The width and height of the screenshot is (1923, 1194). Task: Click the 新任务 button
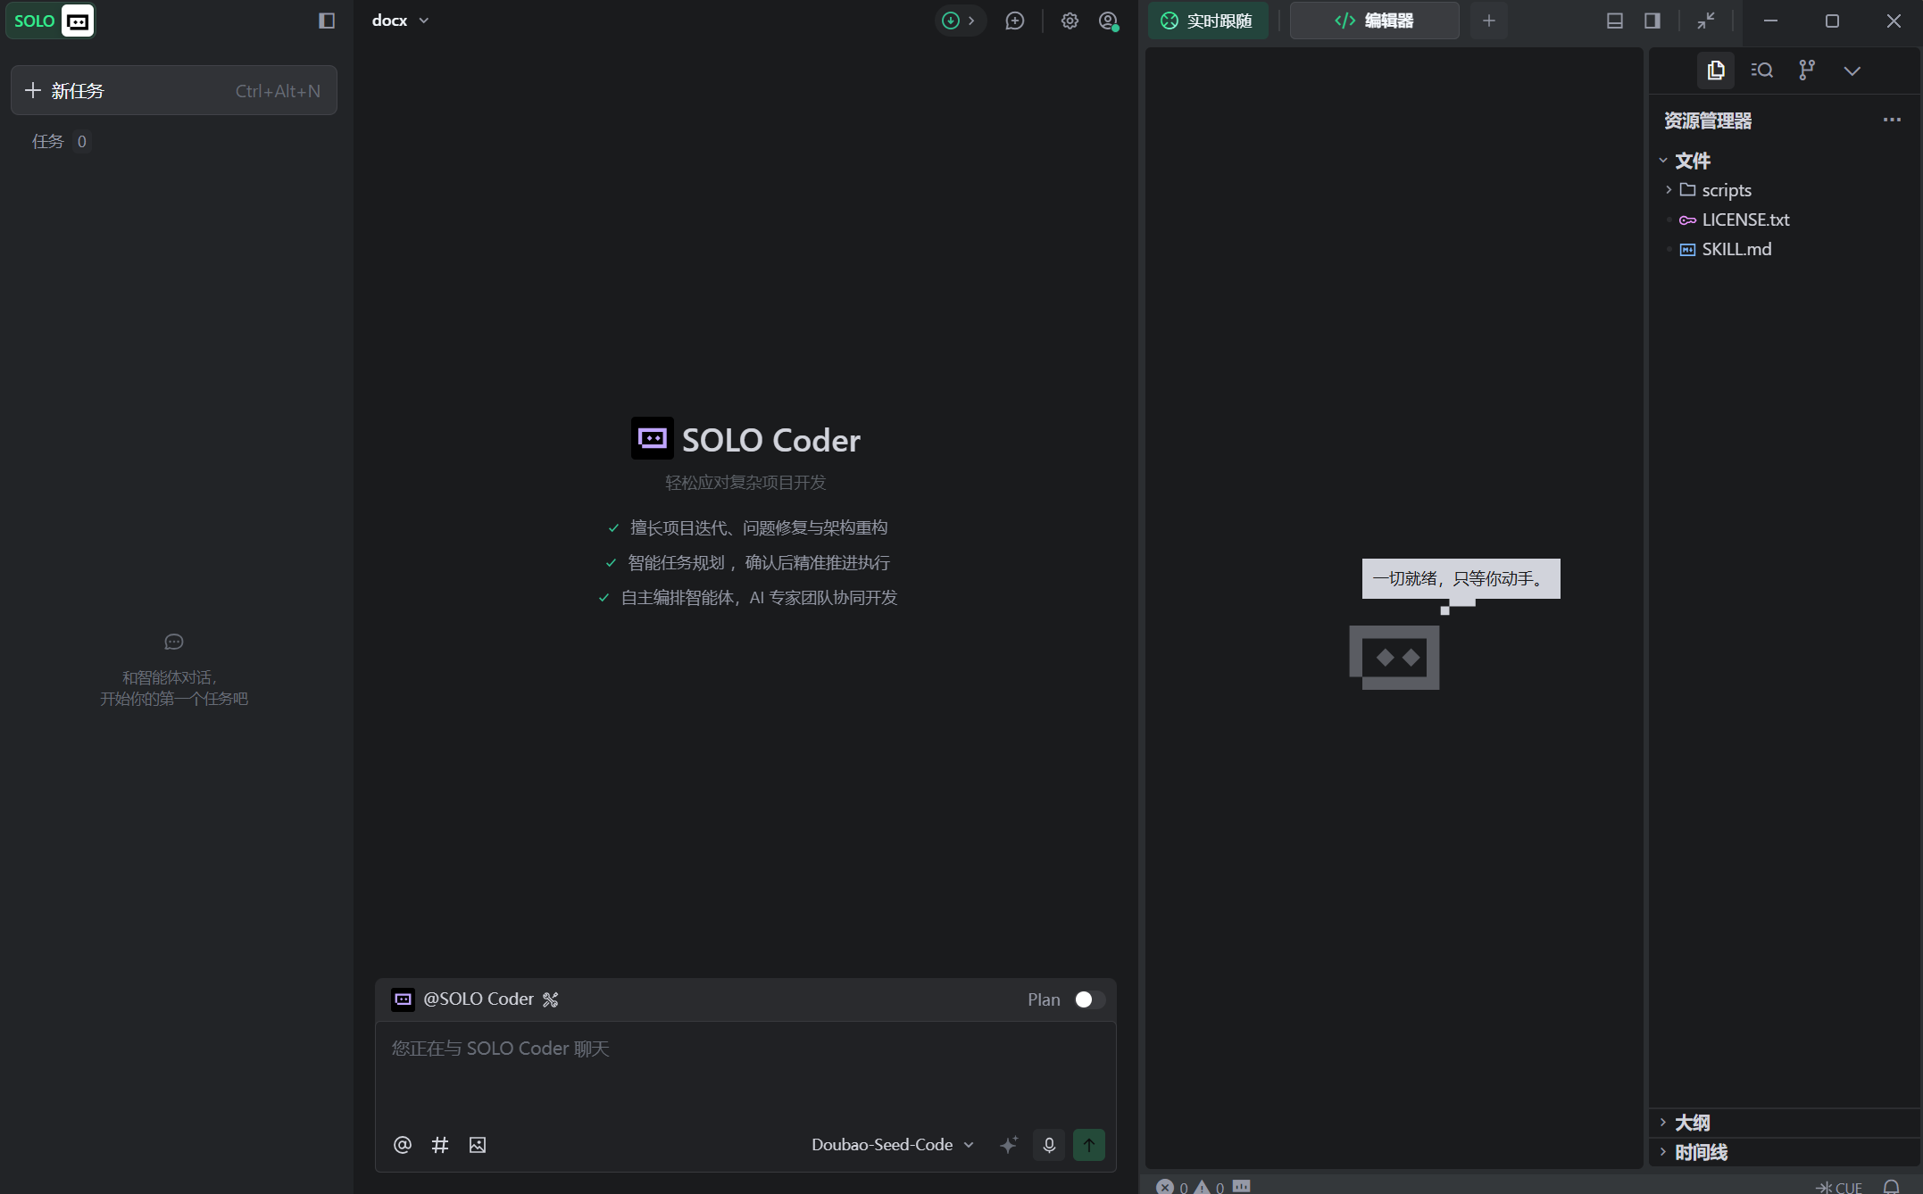tap(174, 90)
